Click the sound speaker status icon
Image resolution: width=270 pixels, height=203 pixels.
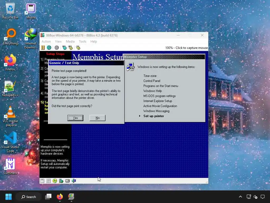(74, 181)
